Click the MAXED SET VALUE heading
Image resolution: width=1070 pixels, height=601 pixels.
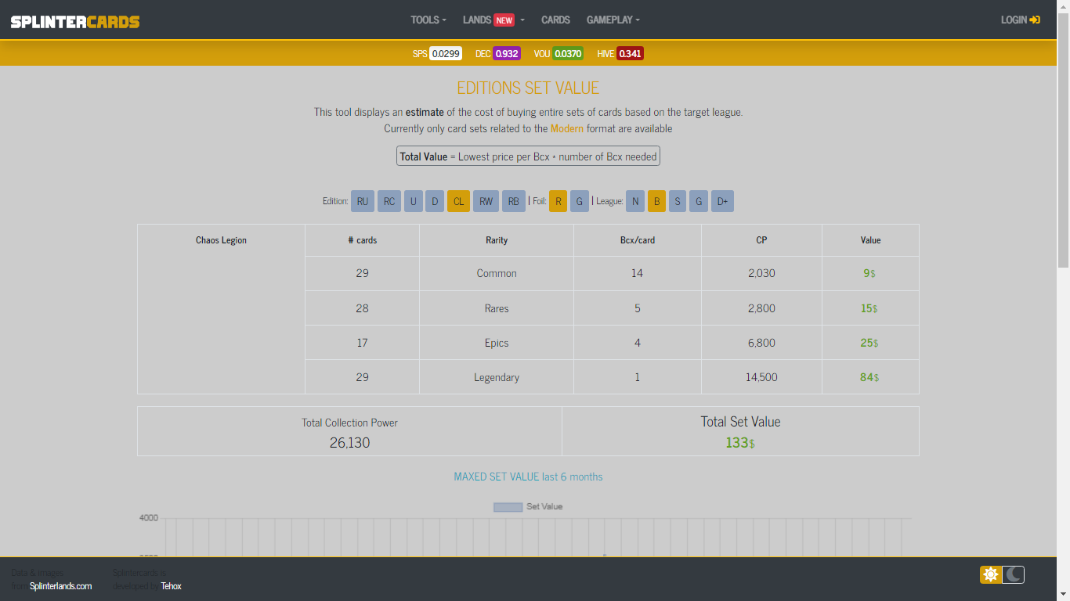pos(528,477)
